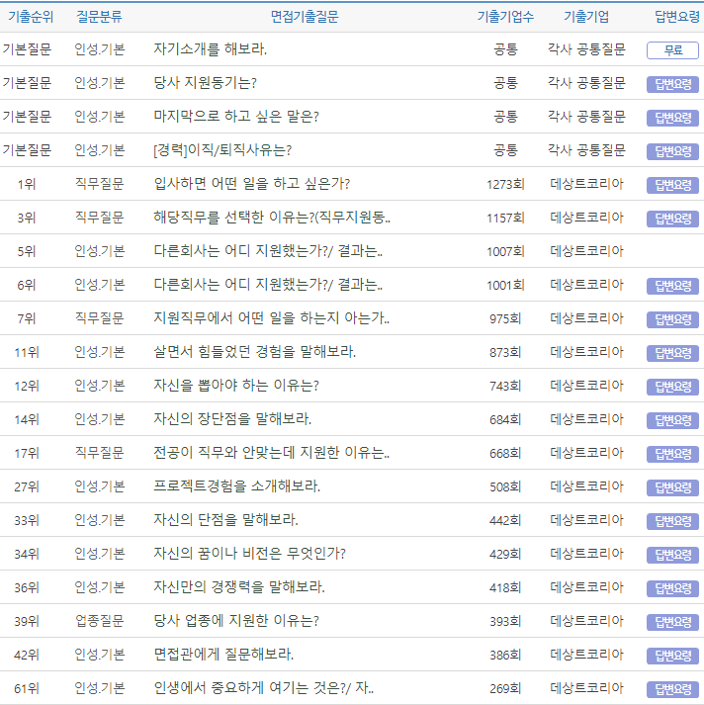Click the 질문분류 column header
This screenshot has width=704, height=705.
(x=100, y=17)
